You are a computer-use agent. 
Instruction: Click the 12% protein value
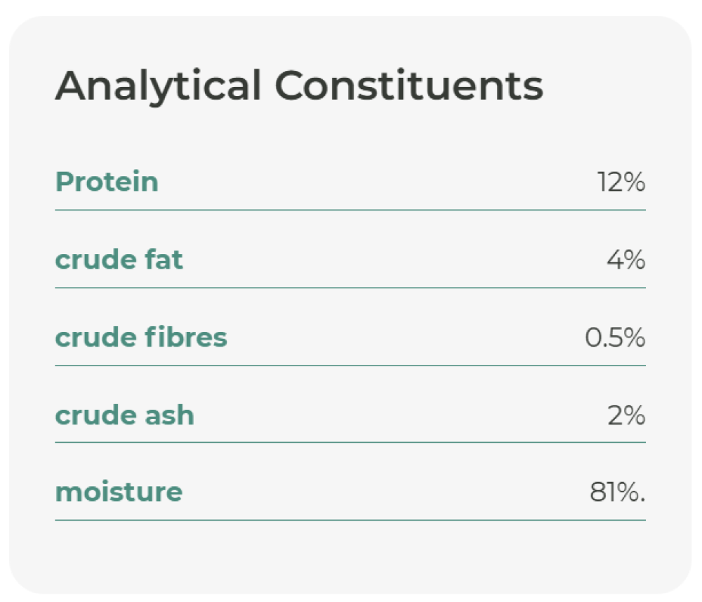(x=621, y=183)
